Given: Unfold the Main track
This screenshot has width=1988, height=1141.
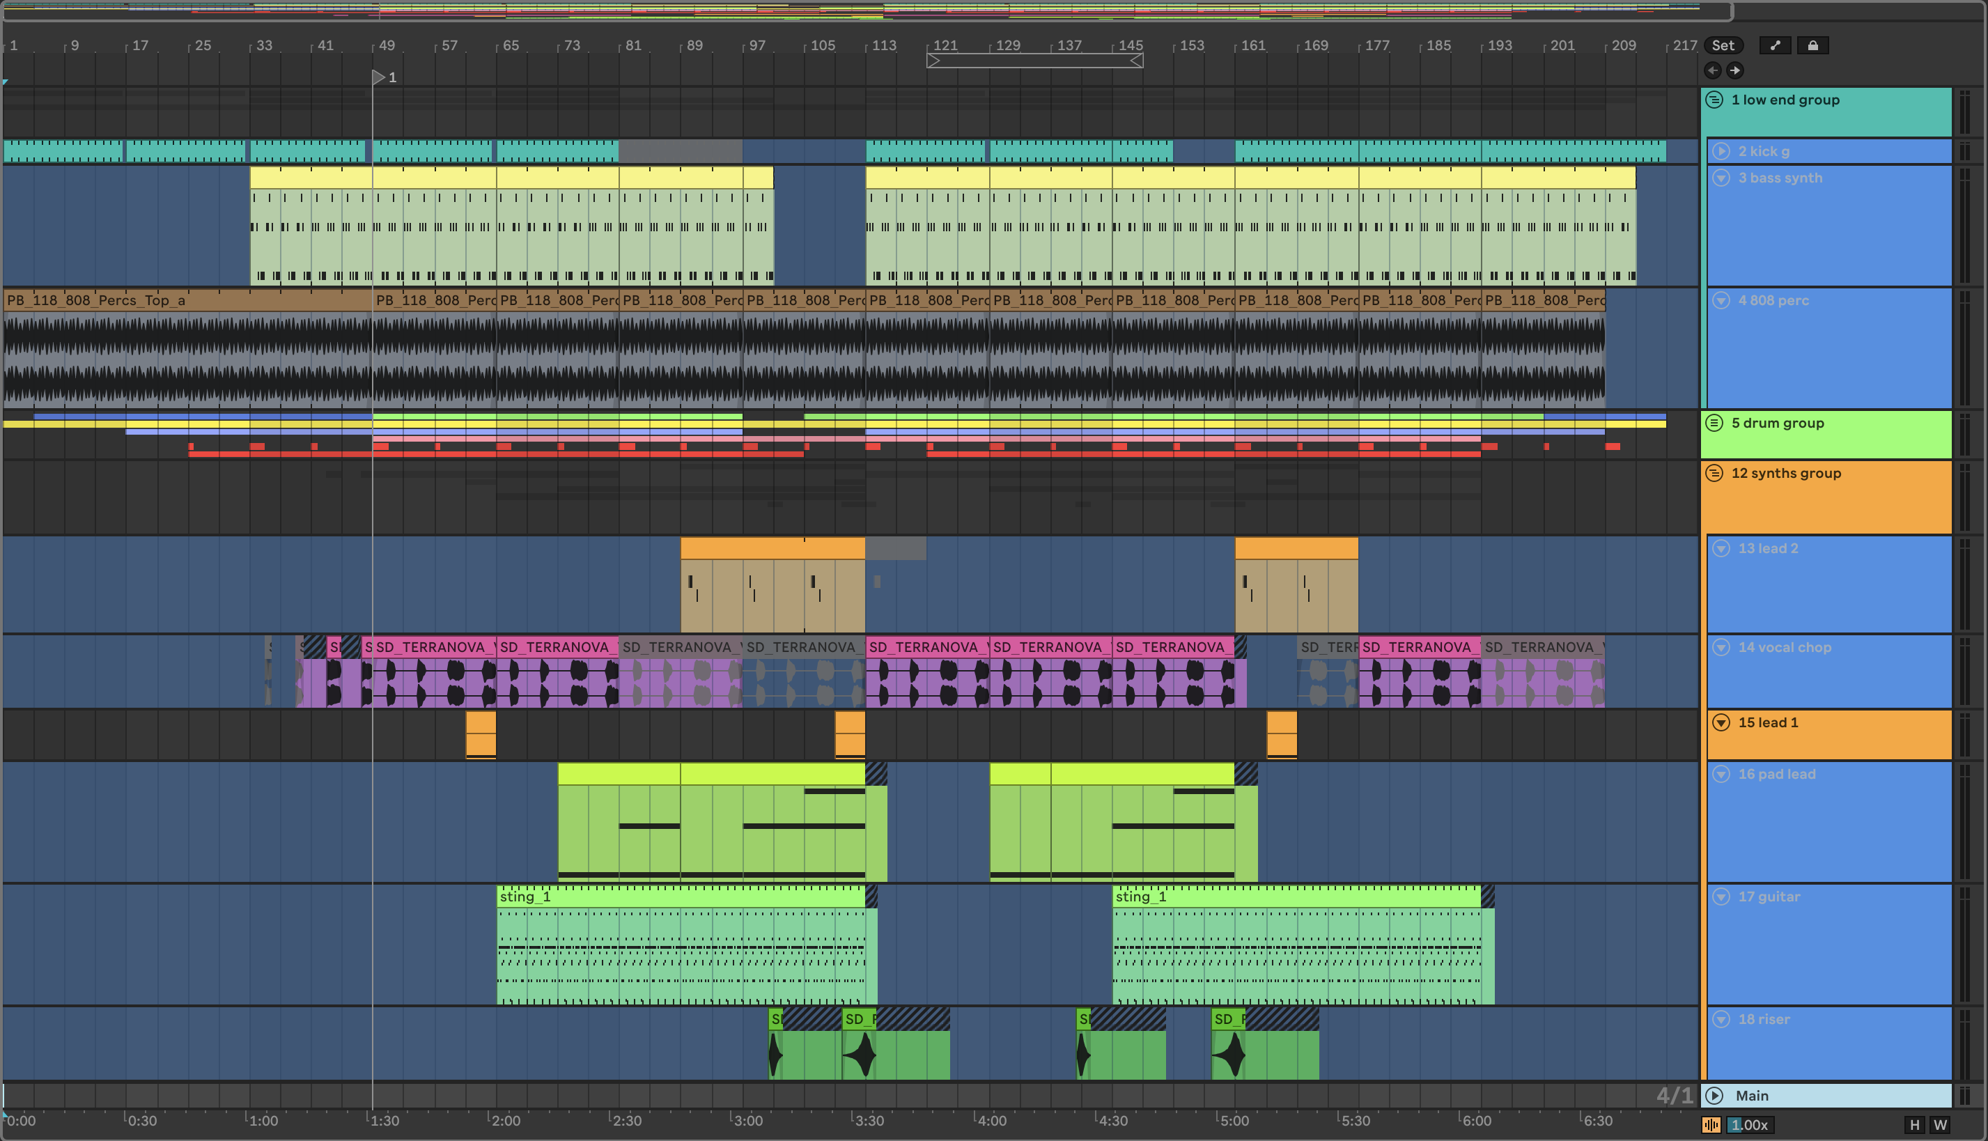Looking at the screenshot, I should coord(1714,1096).
